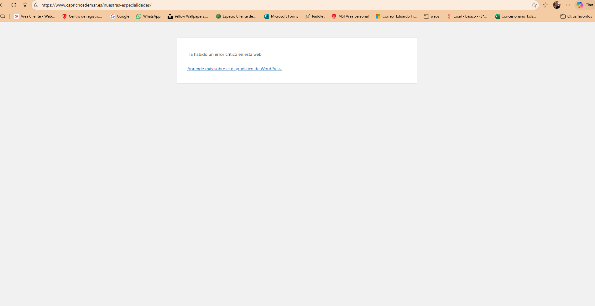Open the MSI Area personal bookmark
This screenshot has height=306, width=595.
tap(350, 16)
